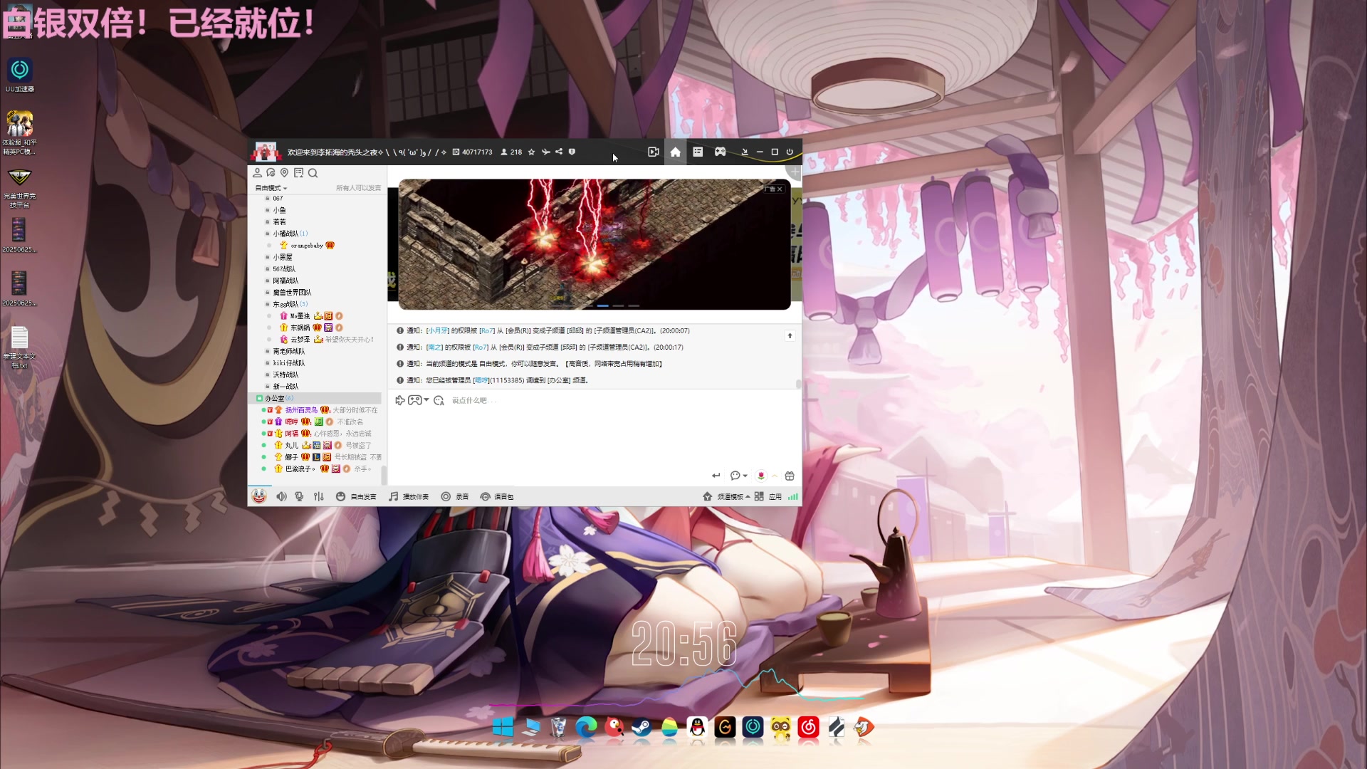Click 播放伴奏 play accompaniment
The height and width of the screenshot is (769, 1367).
pos(409,496)
